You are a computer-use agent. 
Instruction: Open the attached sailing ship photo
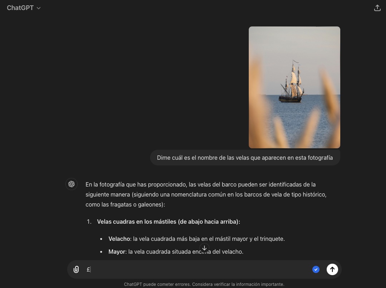(x=295, y=88)
